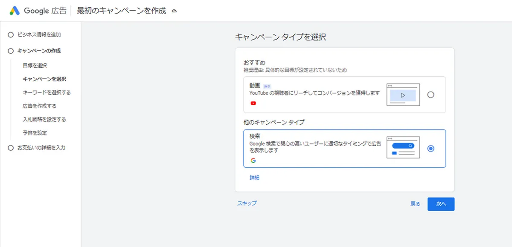The width and height of the screenshot is (512, 247).
Task: Click 戻る to go back
Action: click(414, 204)
